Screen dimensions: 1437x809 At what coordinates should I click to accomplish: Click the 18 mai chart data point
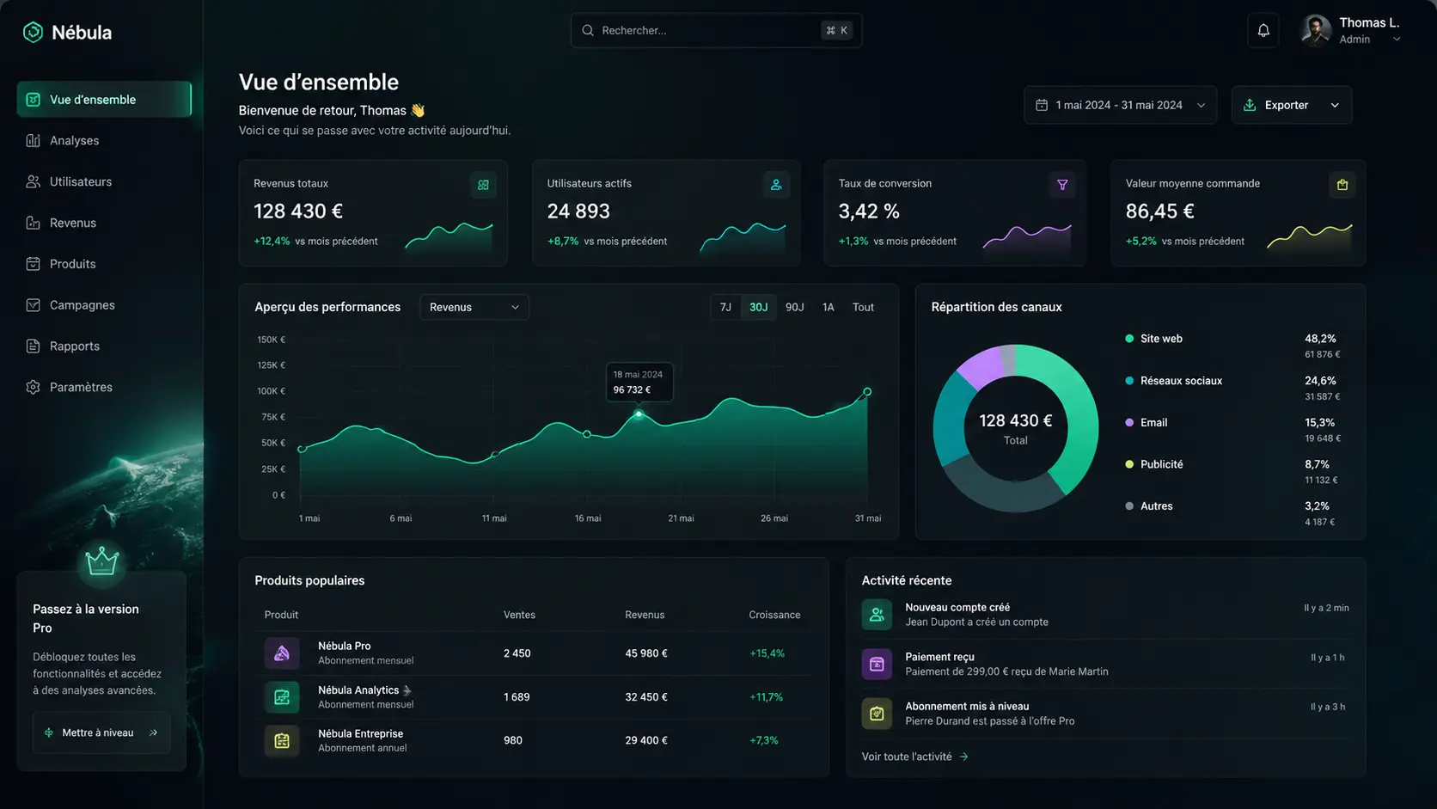(639, 414)
